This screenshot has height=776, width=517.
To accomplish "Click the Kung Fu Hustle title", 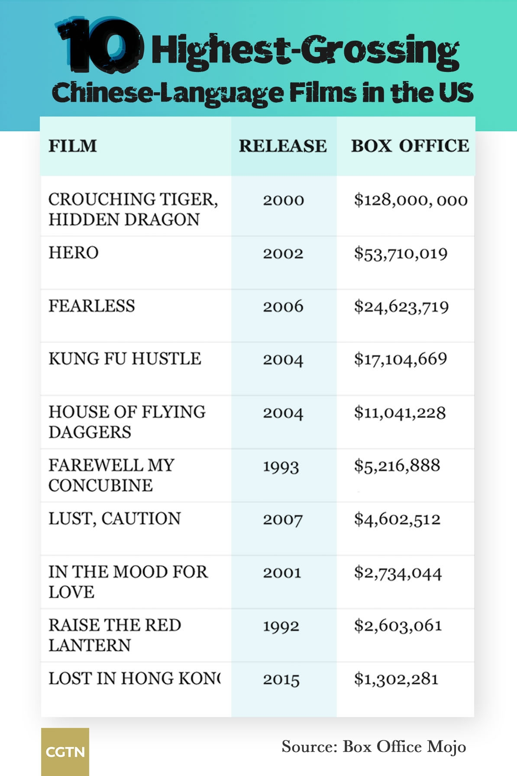I will pos(125,359).
